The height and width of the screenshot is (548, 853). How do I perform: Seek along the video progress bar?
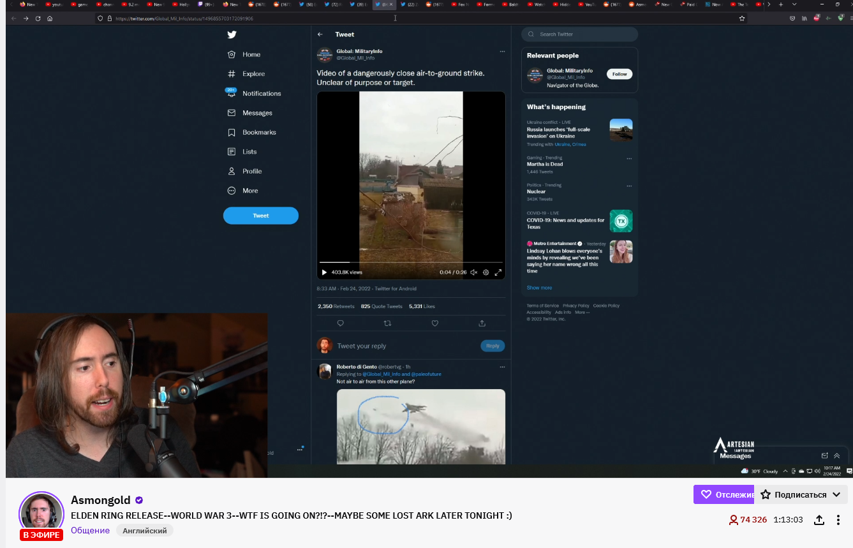coord(411,262)
